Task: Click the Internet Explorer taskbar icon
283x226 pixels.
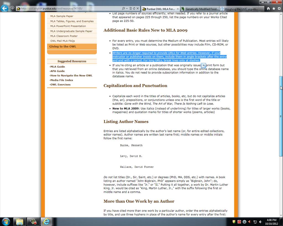Action: tap(46, 222)
